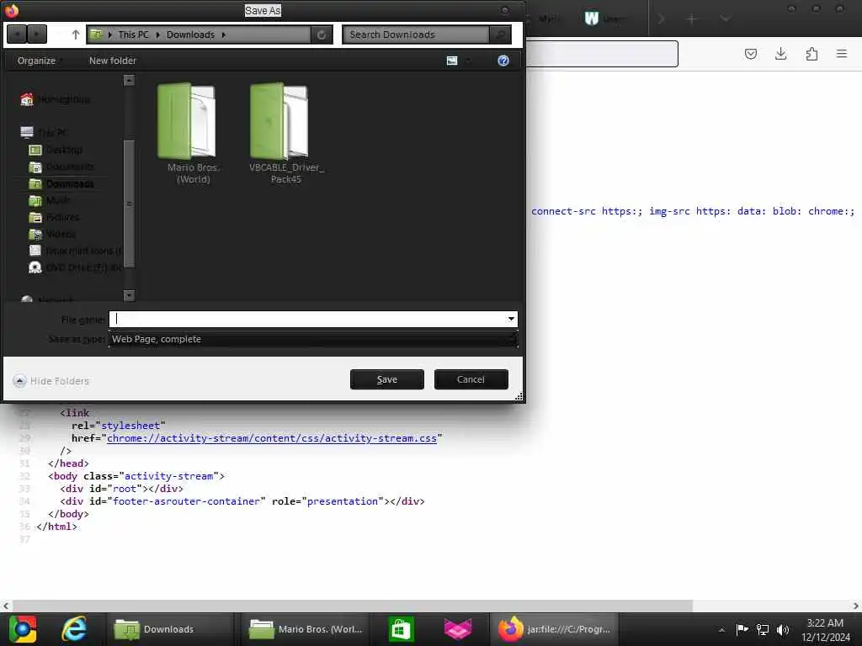The image size is (862, 646).
Task: Open Firefox Downloads panel
Action: [x=780, y=54]
